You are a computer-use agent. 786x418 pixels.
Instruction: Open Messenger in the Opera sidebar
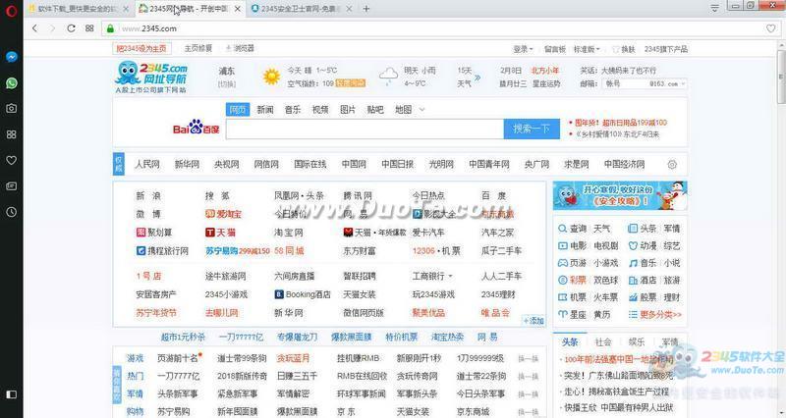point(11,57)
